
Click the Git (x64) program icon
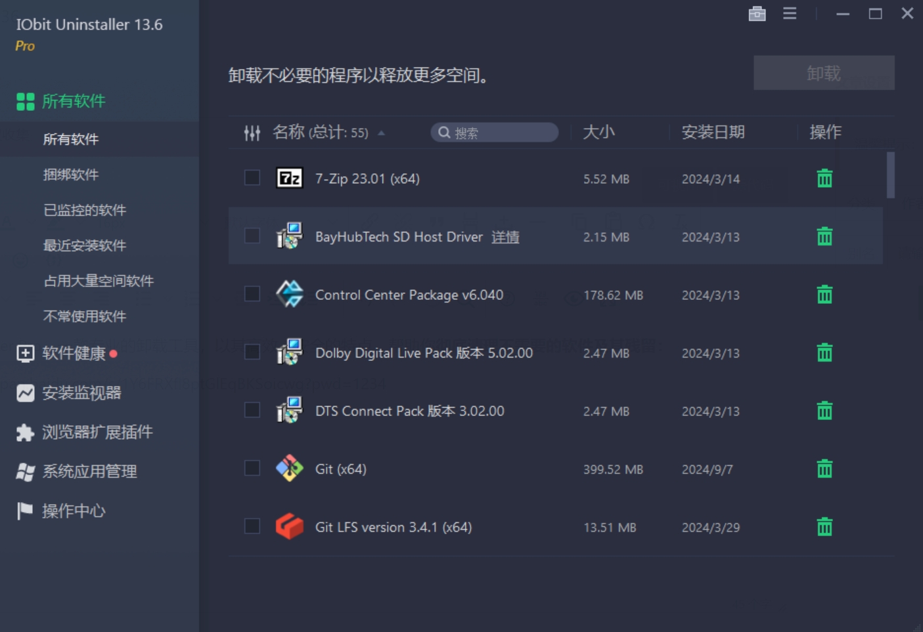click(x=289, y=468)
